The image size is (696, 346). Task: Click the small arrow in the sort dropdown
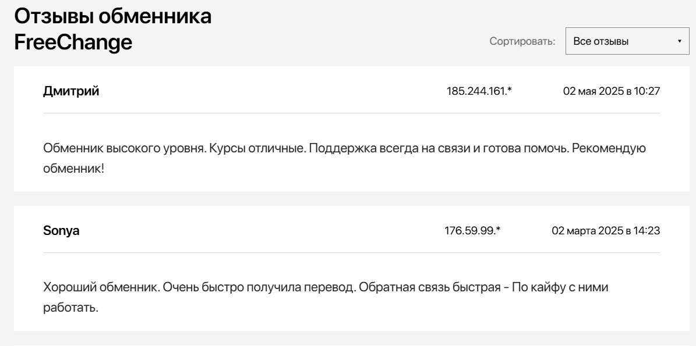click(679, 41)
